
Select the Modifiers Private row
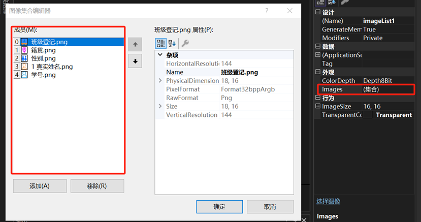point(368,38)
